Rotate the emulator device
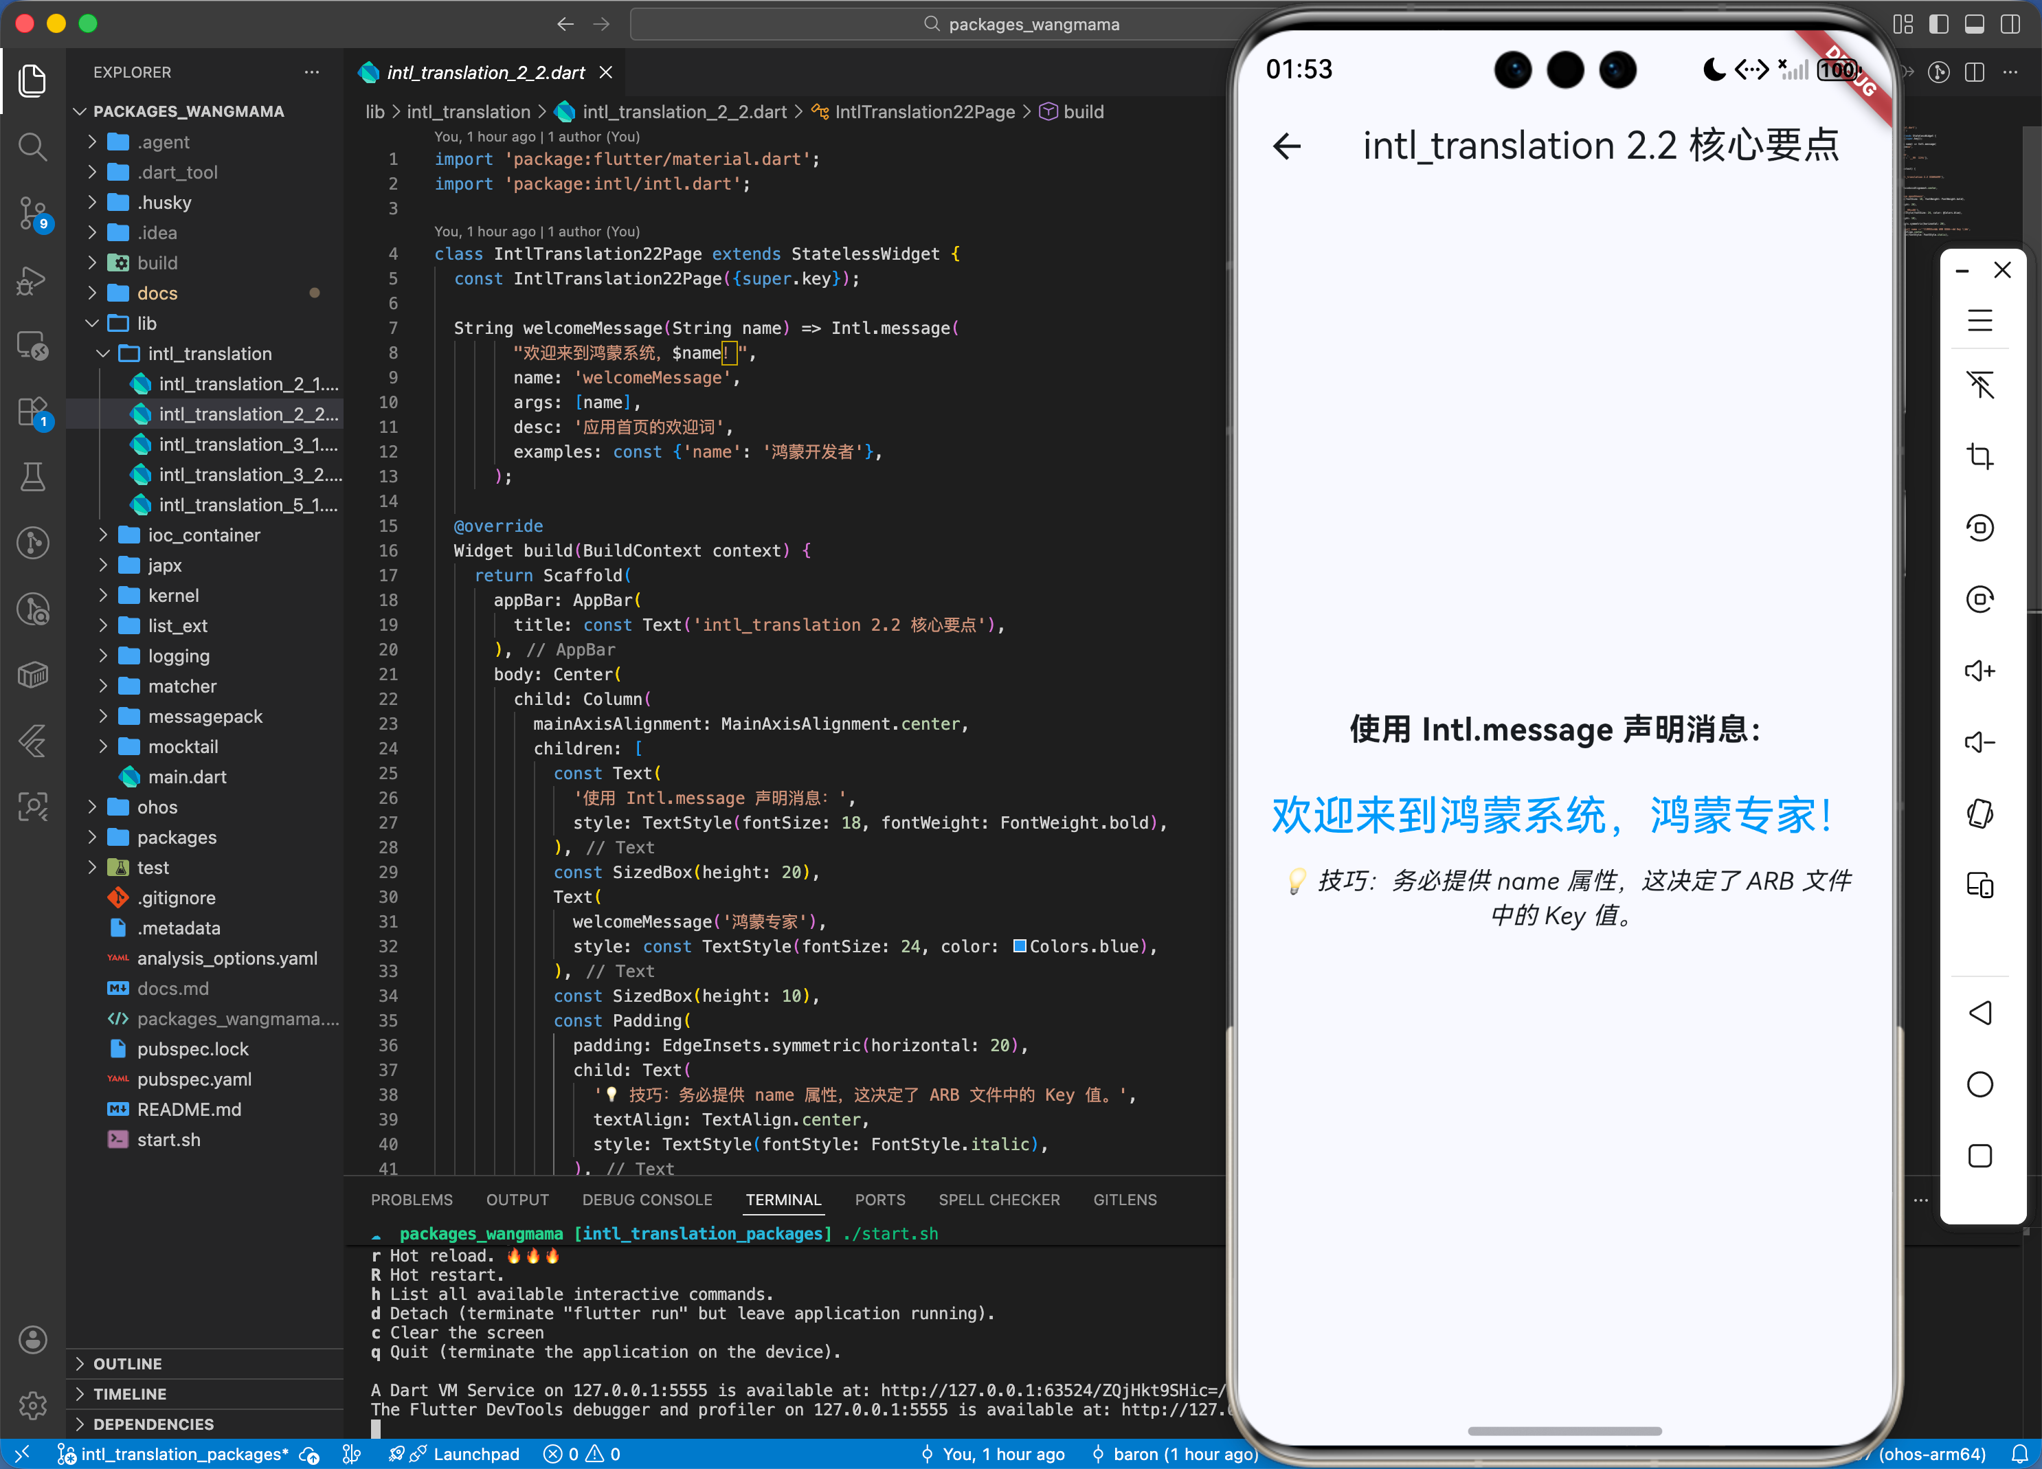 1979,814
